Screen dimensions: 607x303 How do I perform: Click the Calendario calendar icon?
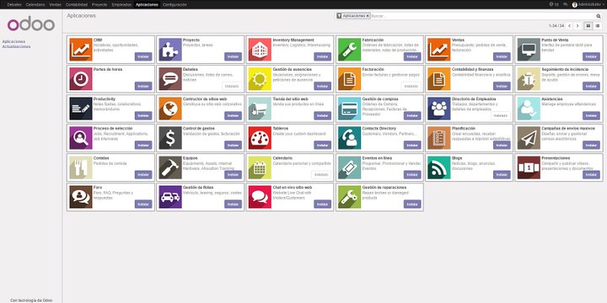[x=260, y=167]
